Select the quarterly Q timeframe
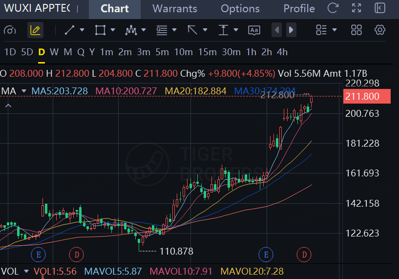Image resolution: width=399 pixels, height=279 pixels. (x=81, y=52)
